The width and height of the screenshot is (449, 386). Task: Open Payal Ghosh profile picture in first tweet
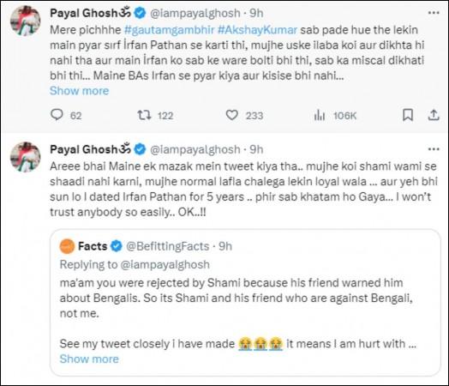tap(25, 21)
